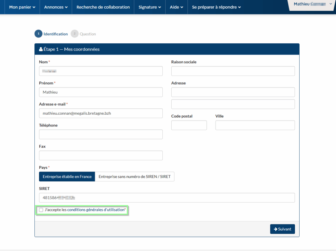Image resolution: width=336 pixels, height=251 pixels.
Task: Open the Aide dropdown
Action: pos(176,7)
